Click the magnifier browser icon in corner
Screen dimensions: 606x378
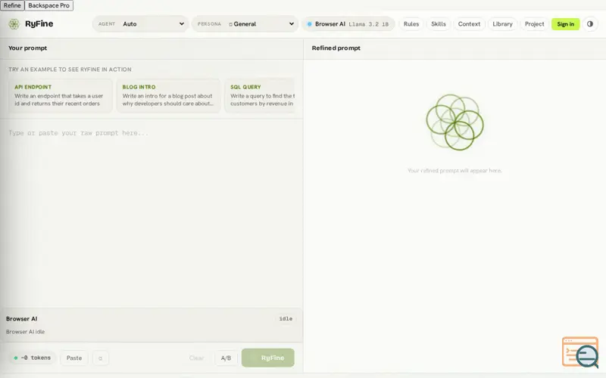click(x=580, y=352)
